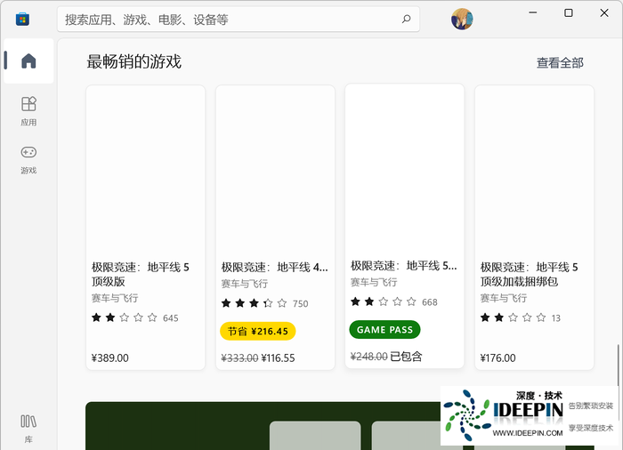Open 极限竞速：地平线 5 顶级版 card
The height and width of the screenshot is (450, 623).
[145, 227]
